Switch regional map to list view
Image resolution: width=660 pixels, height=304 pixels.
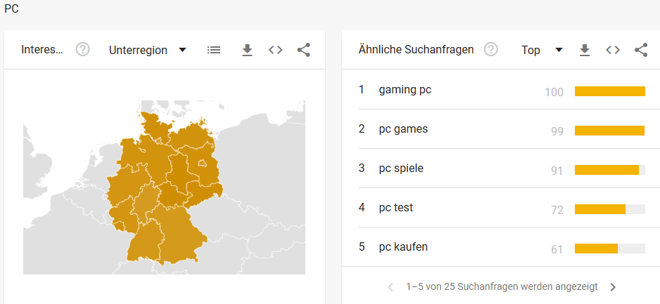[x=214, y=50]
